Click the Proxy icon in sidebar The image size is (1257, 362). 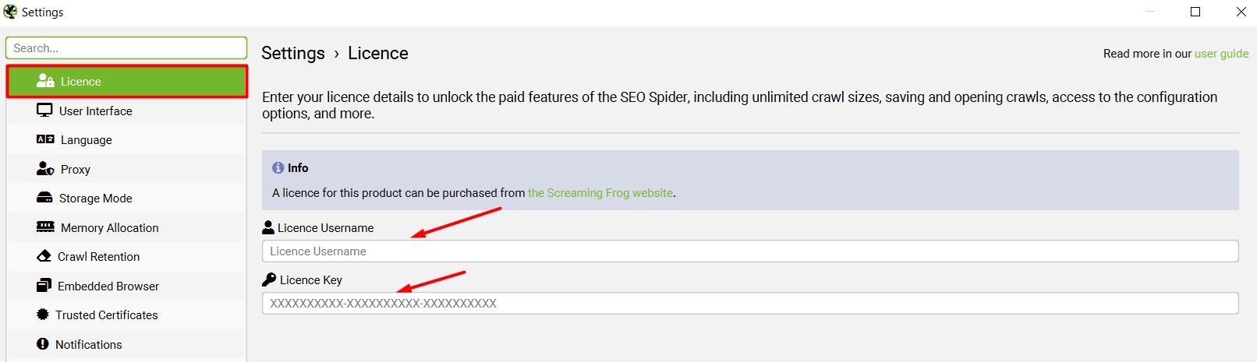[45, 169]
